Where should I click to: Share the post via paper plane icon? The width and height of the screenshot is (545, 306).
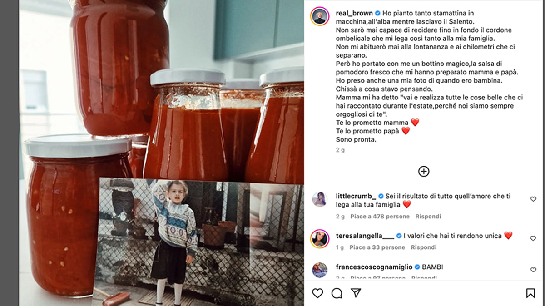pos(356,293)
